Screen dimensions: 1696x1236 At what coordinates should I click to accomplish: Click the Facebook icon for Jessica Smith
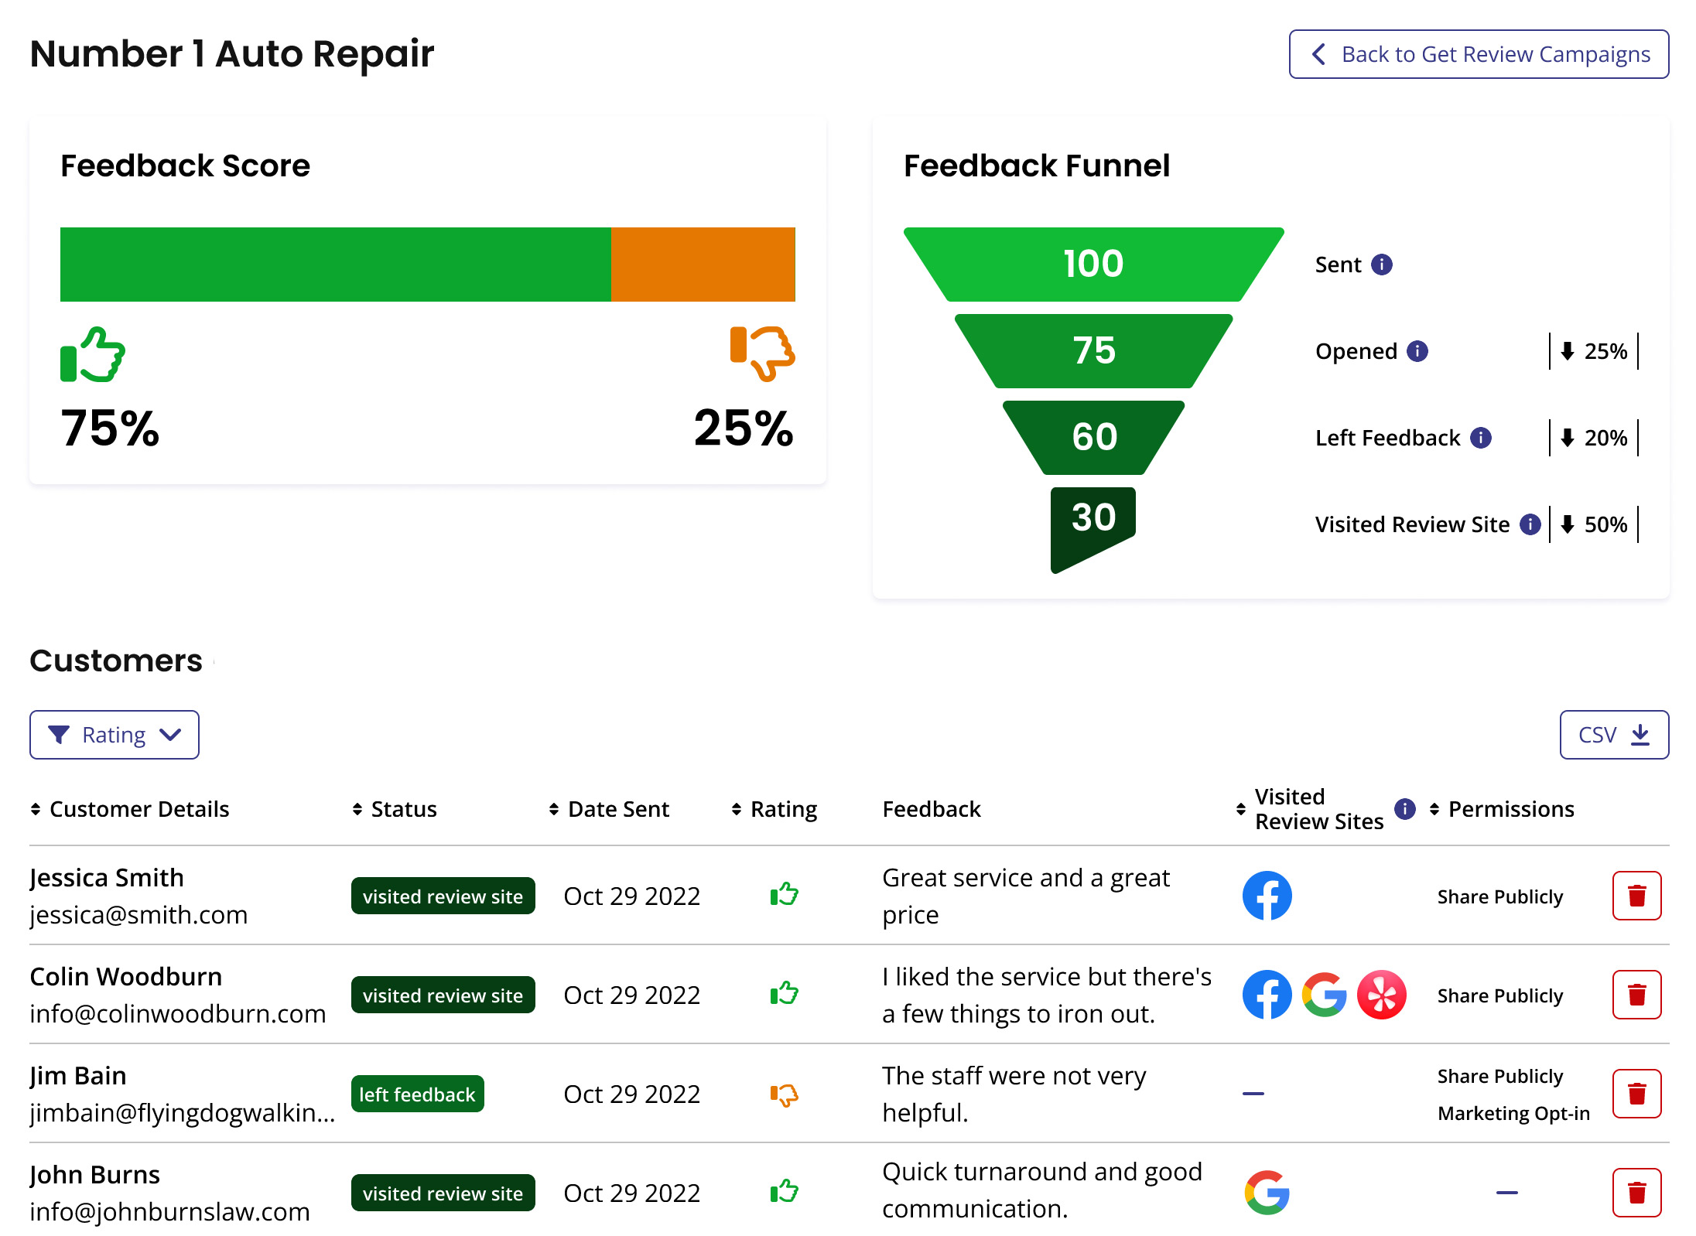1267,896
